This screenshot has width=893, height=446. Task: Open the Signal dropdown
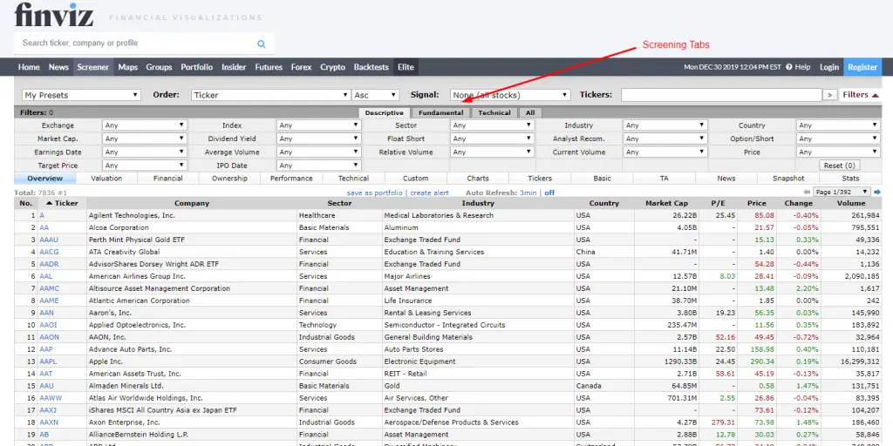point(509,95)
